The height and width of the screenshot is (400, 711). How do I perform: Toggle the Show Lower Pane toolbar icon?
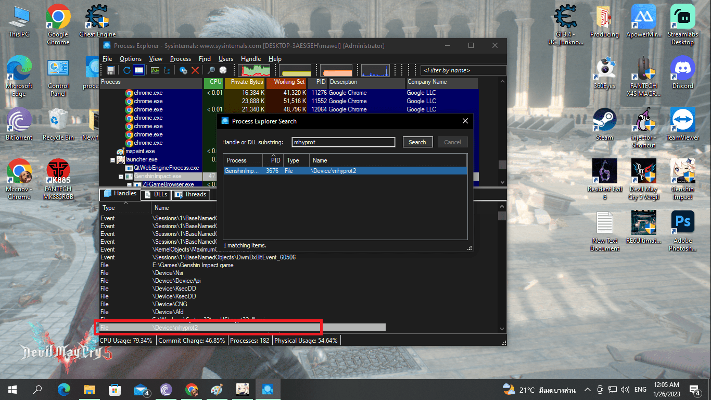[139, 70]
